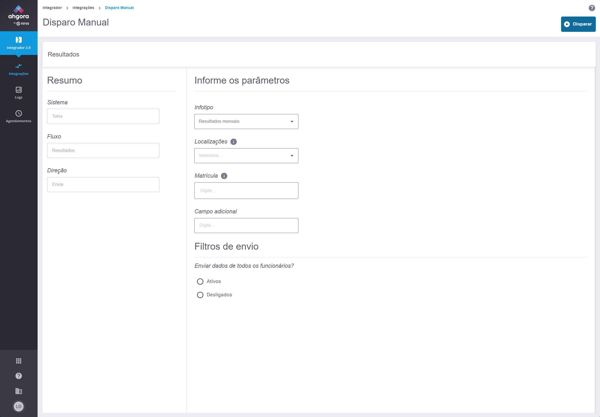This screenshot has height=417, width=600.
Task: Select the Ativos radio option
Action: (200, 281)
